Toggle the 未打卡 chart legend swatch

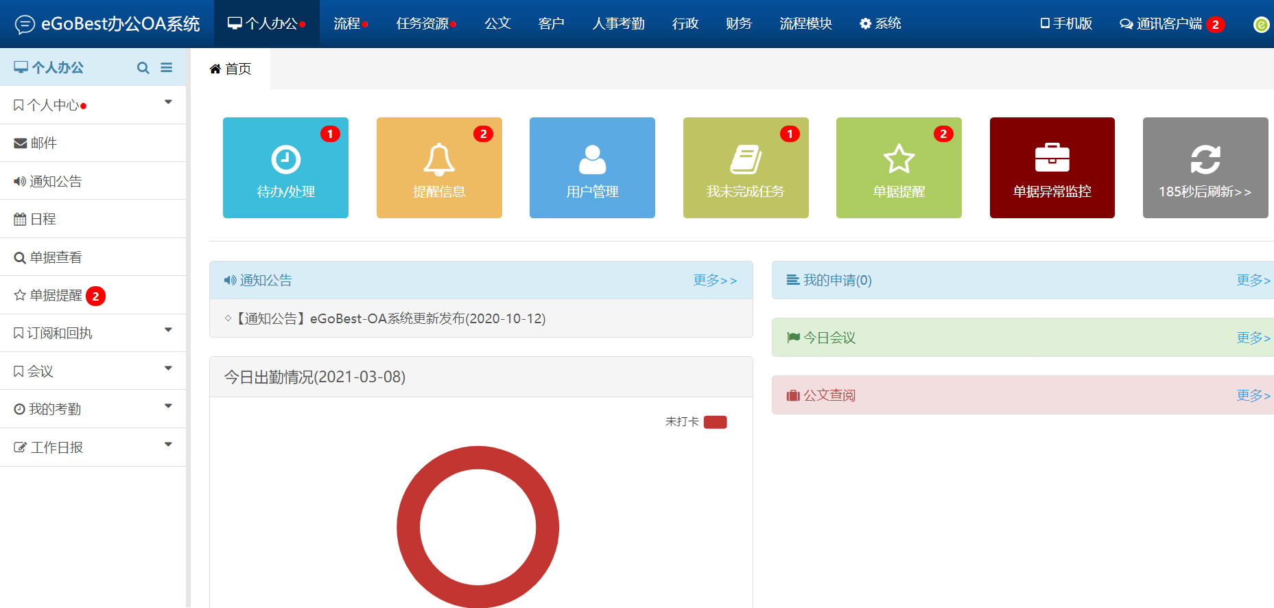715,422
